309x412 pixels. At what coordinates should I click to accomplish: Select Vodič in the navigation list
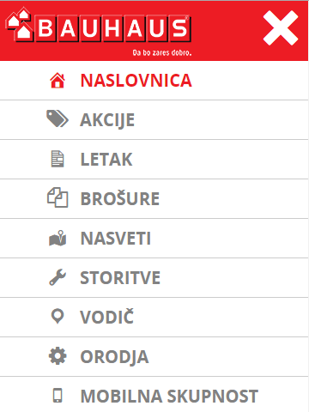[x=154, y=318]
